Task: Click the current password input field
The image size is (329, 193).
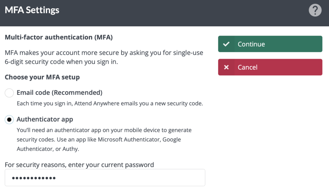Action: click(105, 177)
